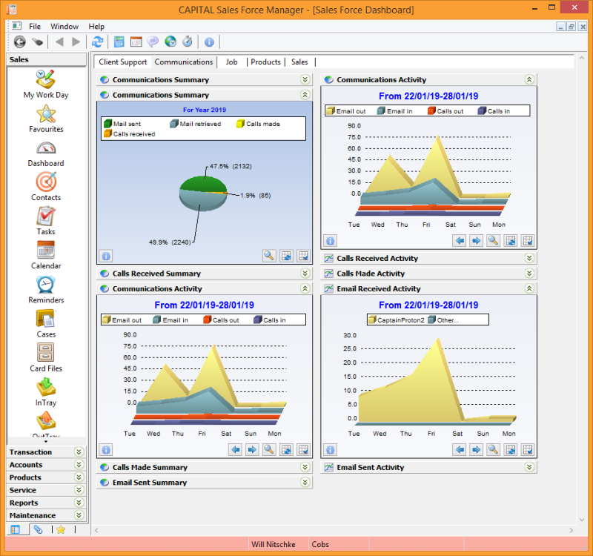Click the calendar icon in the top toolbar
The width and height of the screenshot is (593, 556).
click(x=136, y=42)
